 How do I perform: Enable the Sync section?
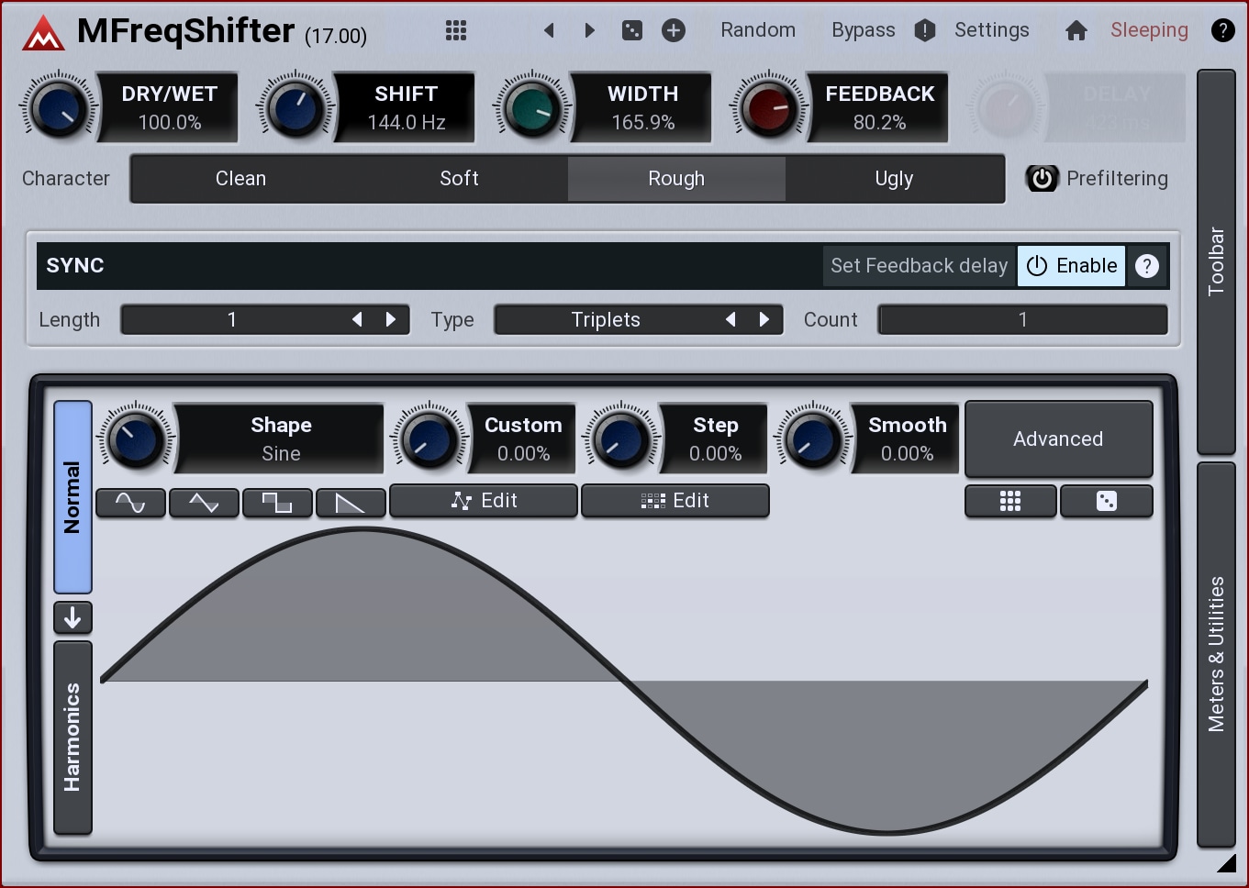pyautogui.click(x=1071, y=266)
